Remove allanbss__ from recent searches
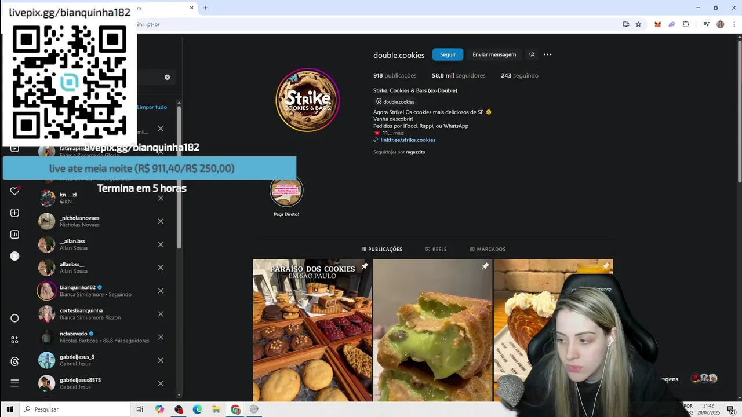Viewport: 742px width, 417px height. tap(161, 268)
